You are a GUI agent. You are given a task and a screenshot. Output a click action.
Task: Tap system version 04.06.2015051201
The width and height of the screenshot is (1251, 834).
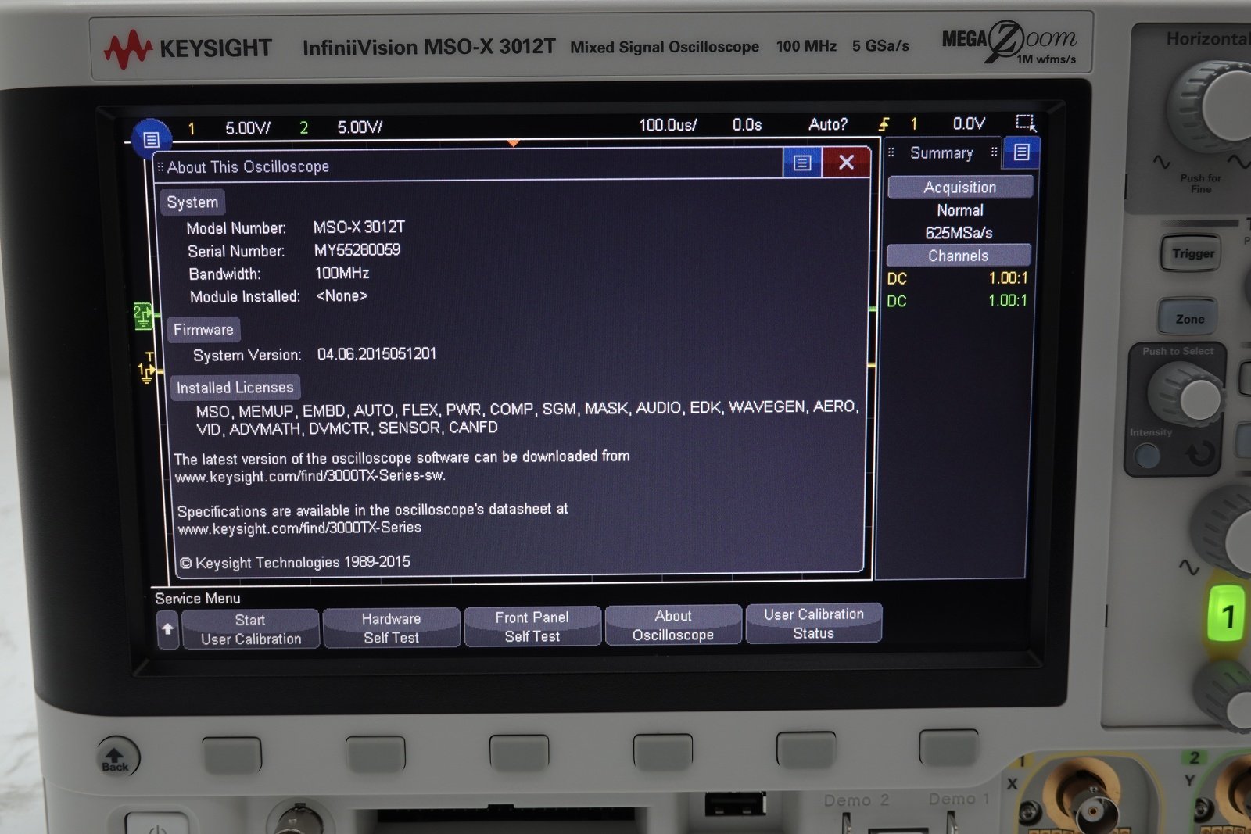(377, 354)
